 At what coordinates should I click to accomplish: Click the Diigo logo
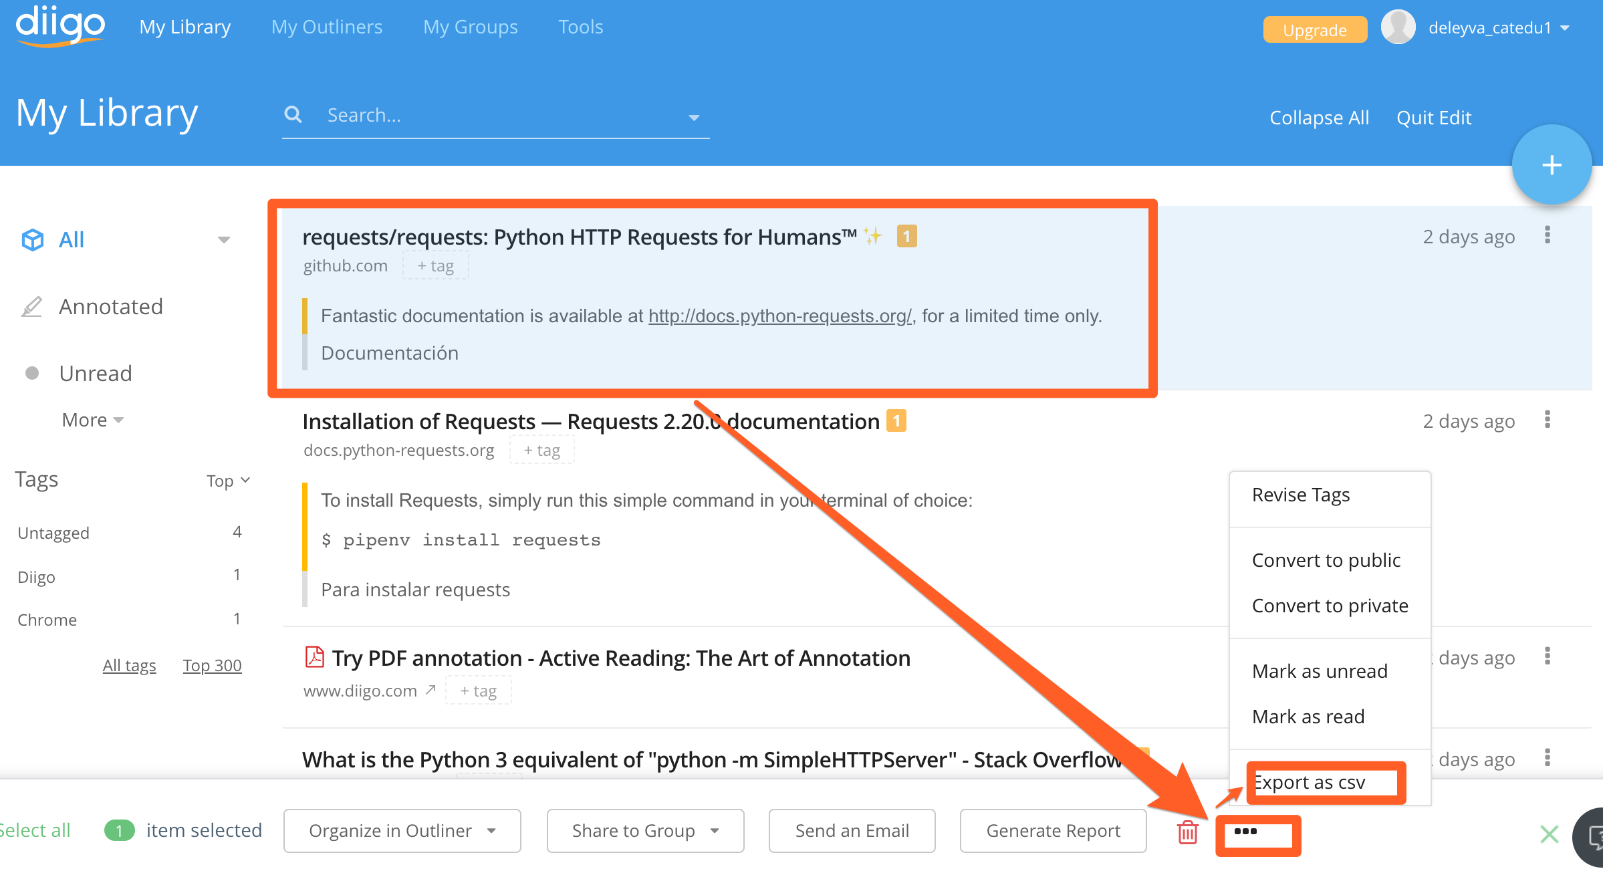(60, 25)
